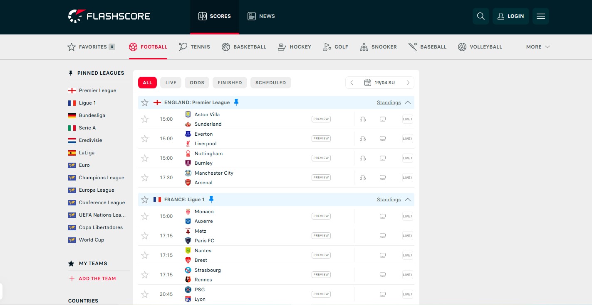
Task: Expand the More sports dropdown
Action: pos(538,47)
